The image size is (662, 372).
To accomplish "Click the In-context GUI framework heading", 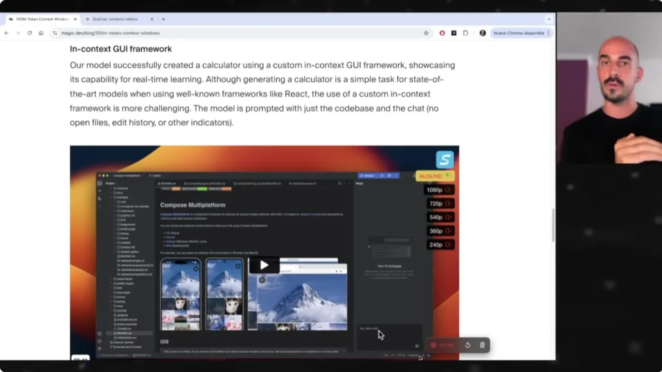I will tap(121, 49).
